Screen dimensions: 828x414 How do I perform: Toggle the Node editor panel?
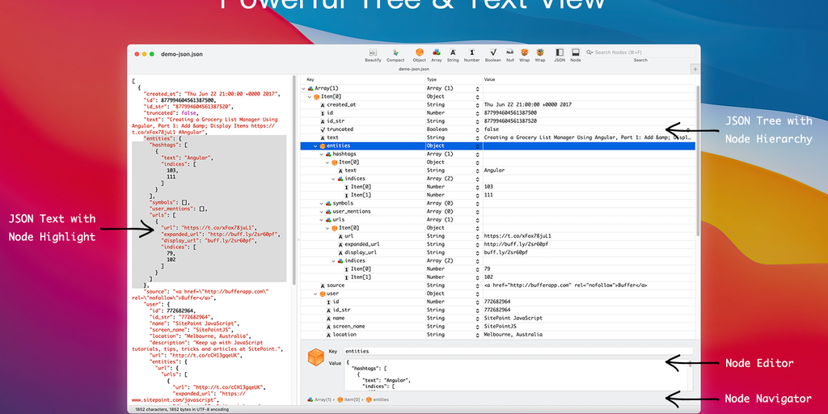(576, 53)
